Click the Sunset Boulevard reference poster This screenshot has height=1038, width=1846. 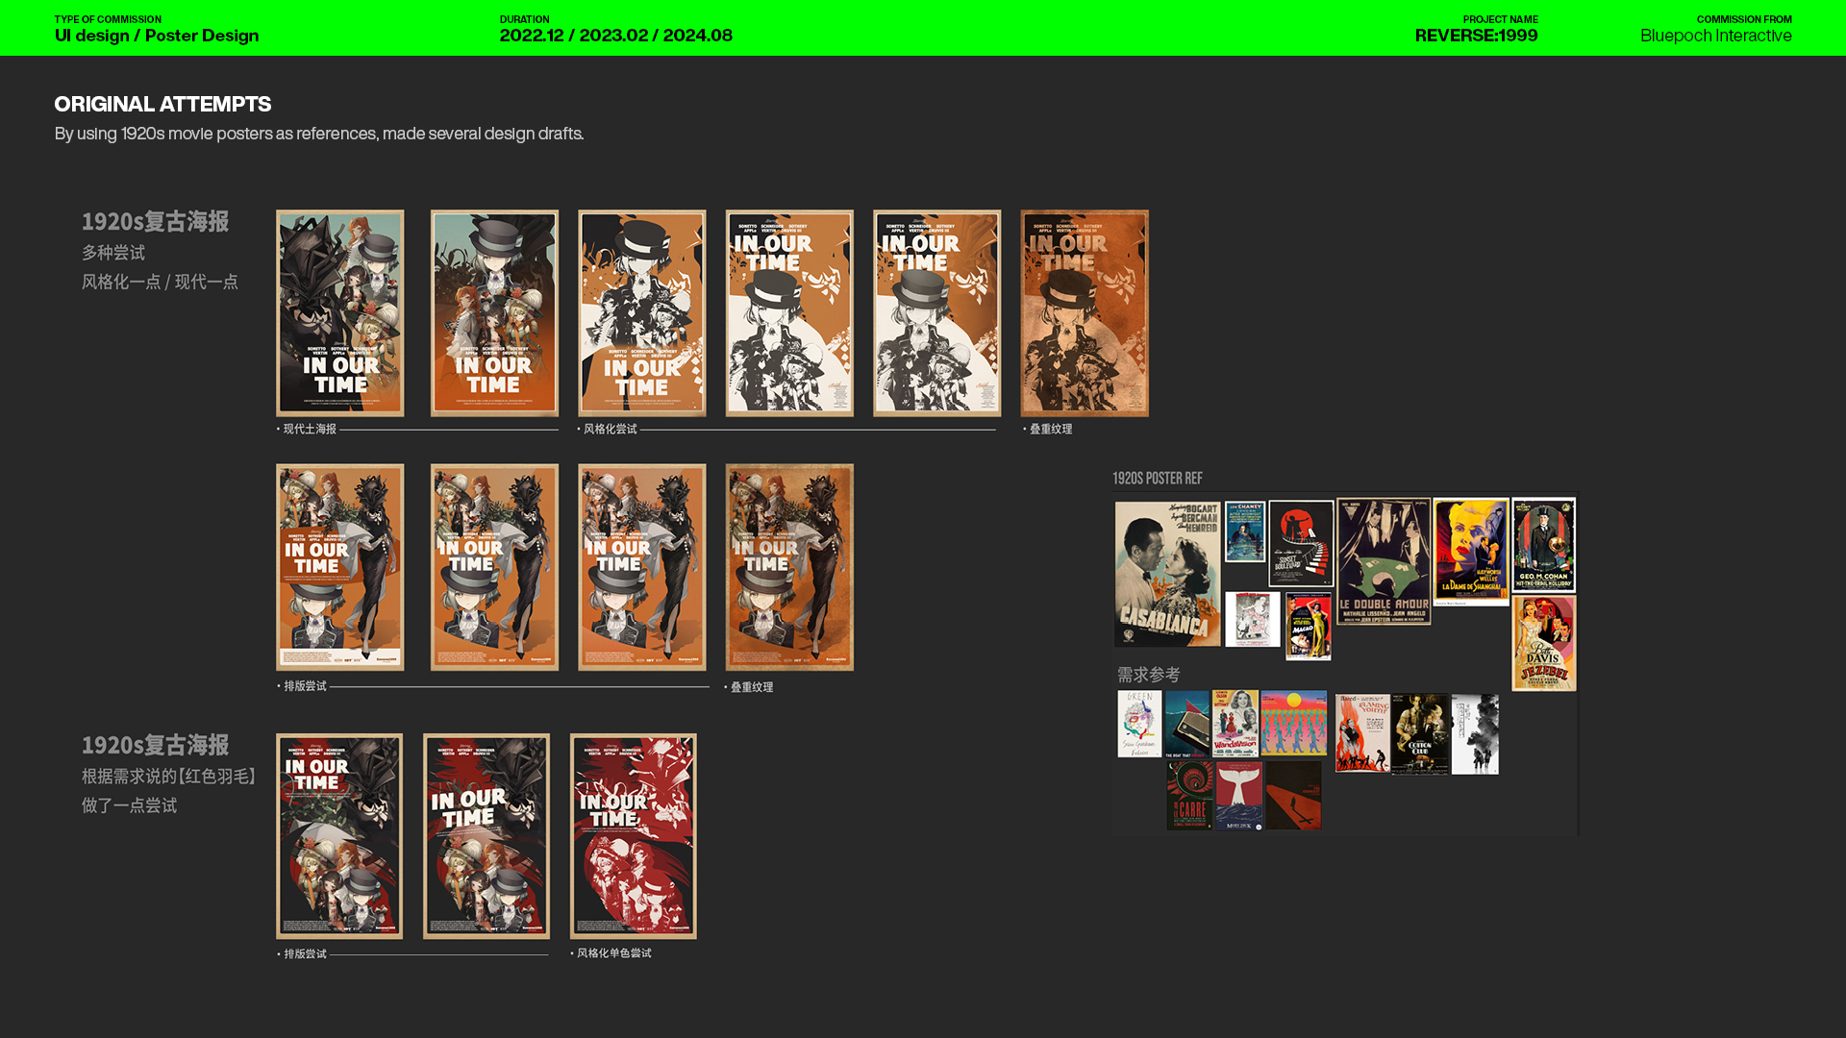pos(1301,543)
